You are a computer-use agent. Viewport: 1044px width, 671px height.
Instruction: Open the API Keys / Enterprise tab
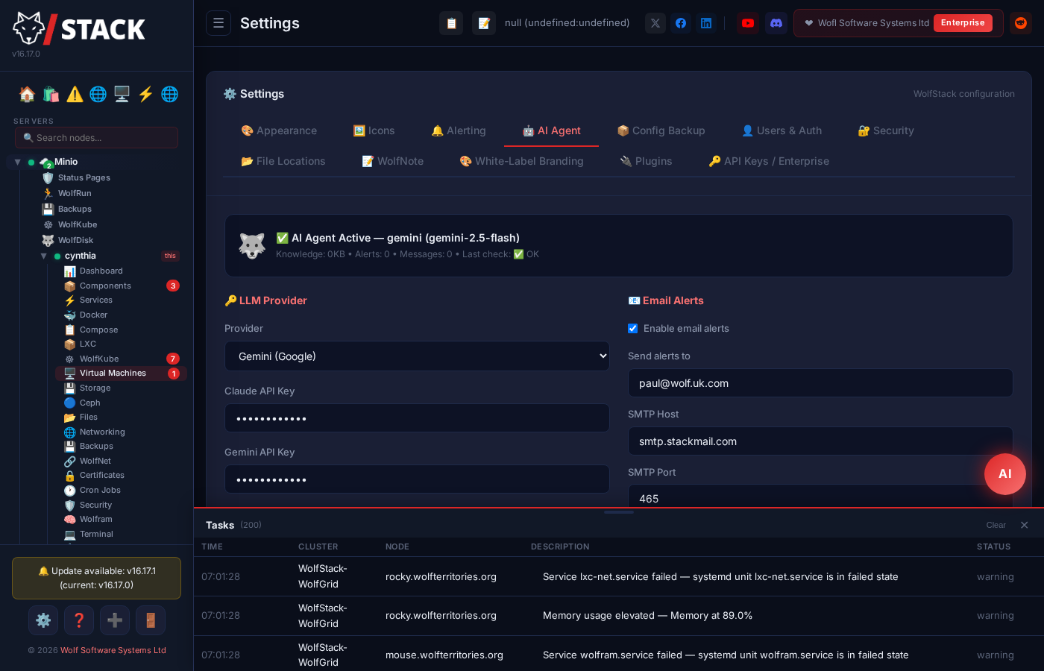pyautogui.click(x=769, y=161)
